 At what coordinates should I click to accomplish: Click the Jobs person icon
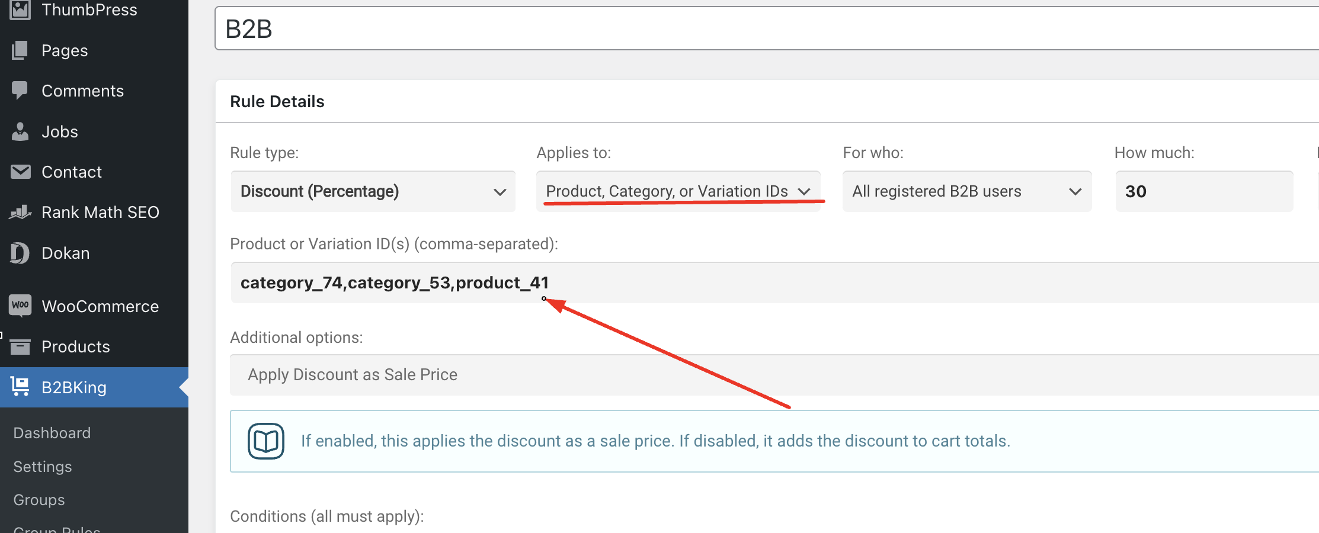(x=20, y=131)
